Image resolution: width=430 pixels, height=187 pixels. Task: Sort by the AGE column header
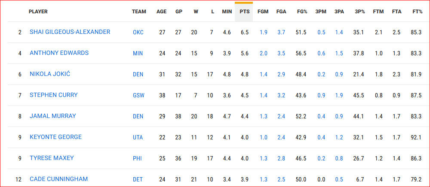(x=162, y=12)
